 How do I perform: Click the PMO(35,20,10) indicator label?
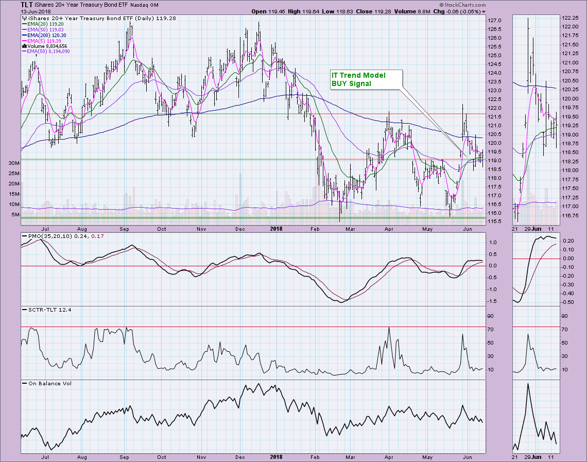point(62,236)
